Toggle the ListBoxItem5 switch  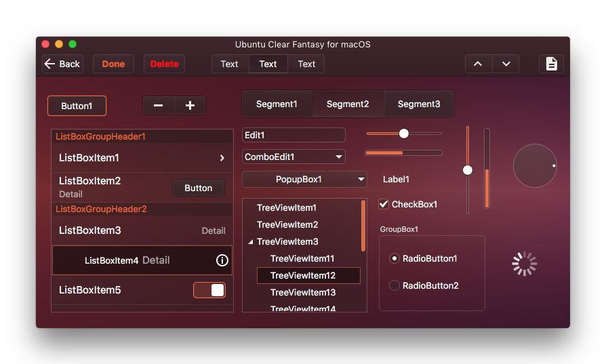click(x=209, y=290)
